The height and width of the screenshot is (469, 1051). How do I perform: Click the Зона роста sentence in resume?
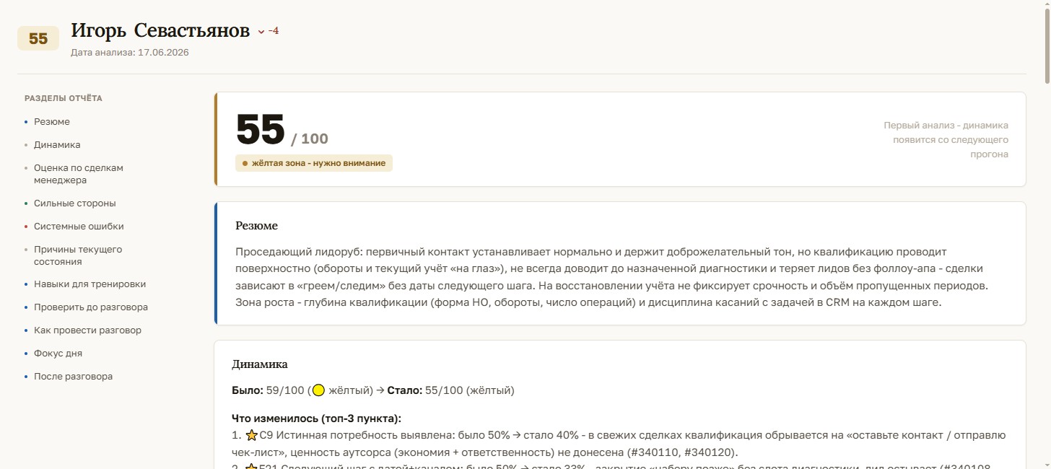pyautogui.click(x=588, y=302)
